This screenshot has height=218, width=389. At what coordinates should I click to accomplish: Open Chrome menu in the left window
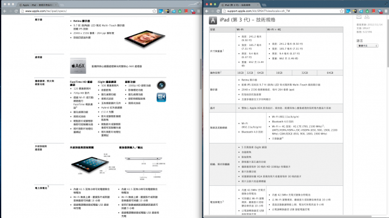[199, 11]
